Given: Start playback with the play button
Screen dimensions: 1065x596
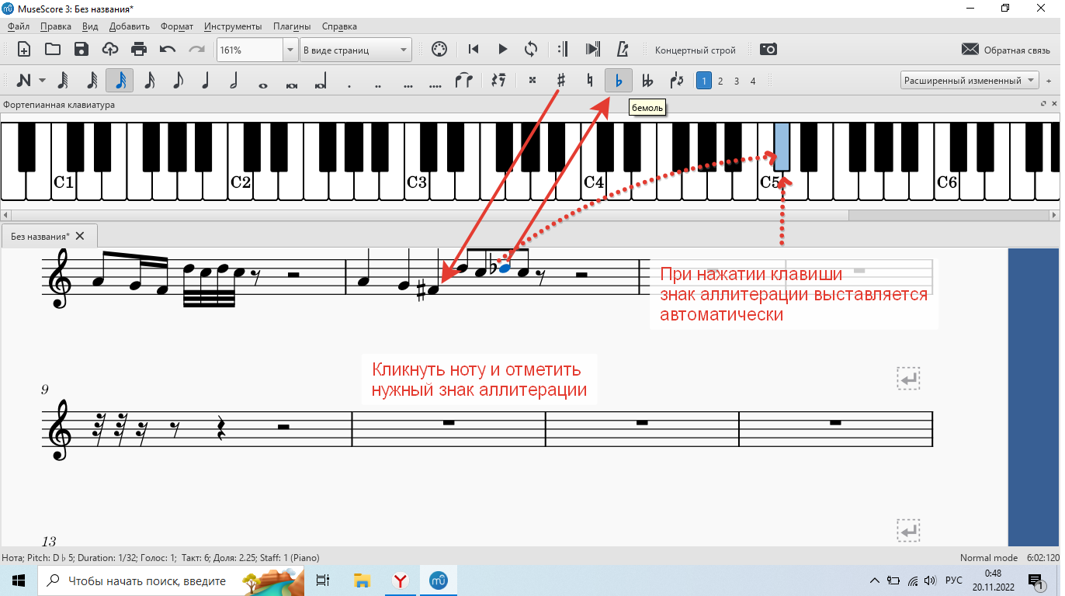Looking at the screenshot, I should (502, 50).
